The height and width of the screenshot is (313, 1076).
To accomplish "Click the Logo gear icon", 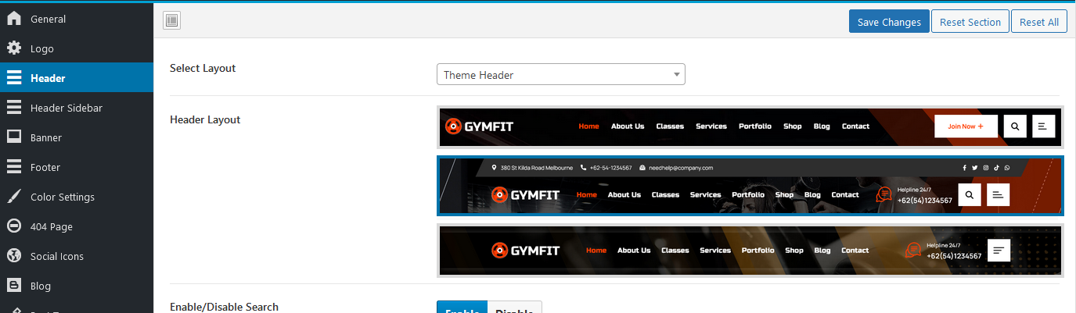I will tap(14, 48).
